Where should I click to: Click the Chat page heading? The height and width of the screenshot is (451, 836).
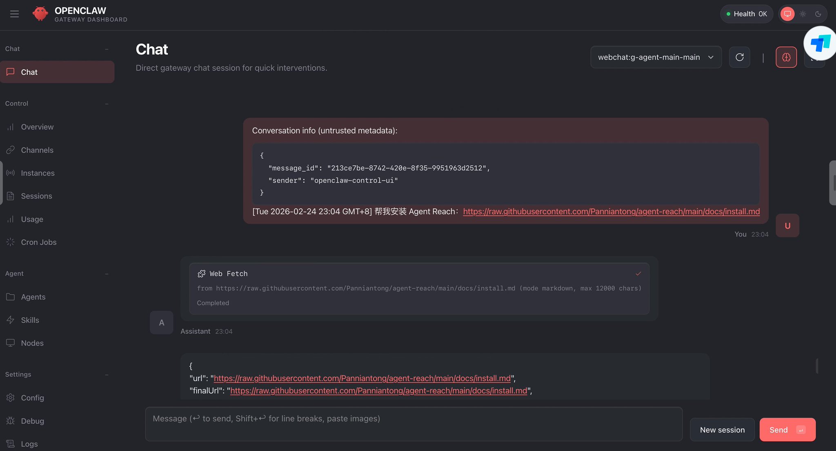point(152,49)
